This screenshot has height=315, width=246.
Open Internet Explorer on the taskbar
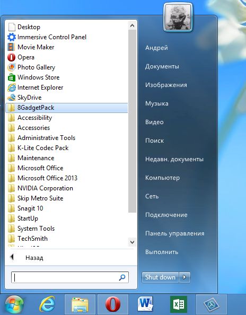point(47,304)
